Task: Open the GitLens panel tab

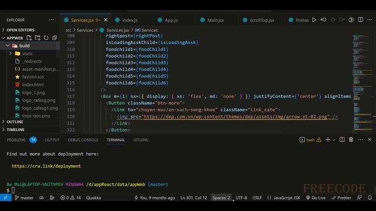Action: pos(141,139)
